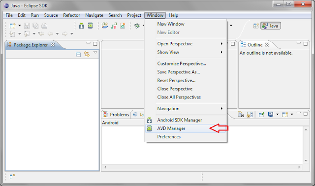Toggle Scroll Lock in the console toolbar
Screen dimensions: 315x186
[250, 115]
